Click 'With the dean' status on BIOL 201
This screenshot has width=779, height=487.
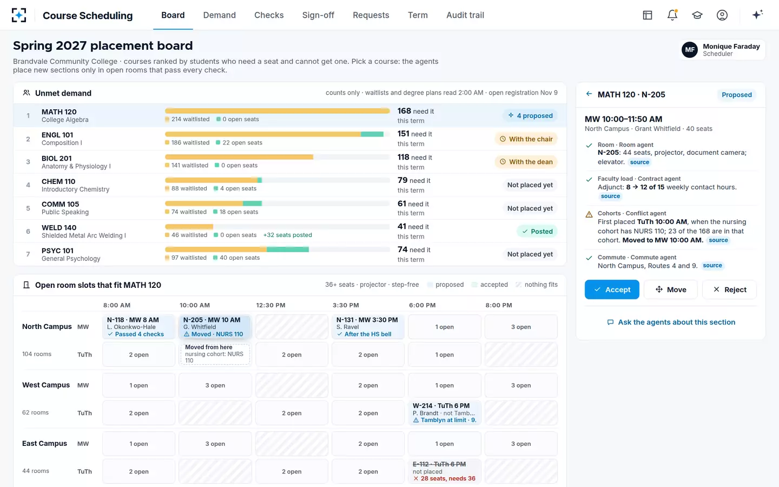pos(526,162)
